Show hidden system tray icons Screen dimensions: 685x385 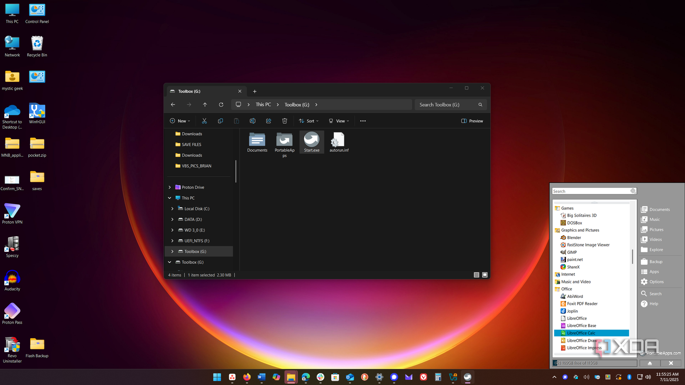click(x=554, y=377)
